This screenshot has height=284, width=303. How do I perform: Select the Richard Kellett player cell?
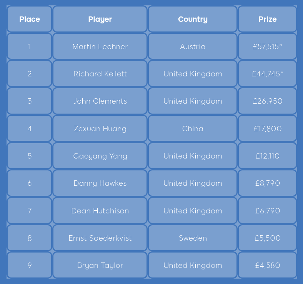pyautogui.click(x=100, y=74)
